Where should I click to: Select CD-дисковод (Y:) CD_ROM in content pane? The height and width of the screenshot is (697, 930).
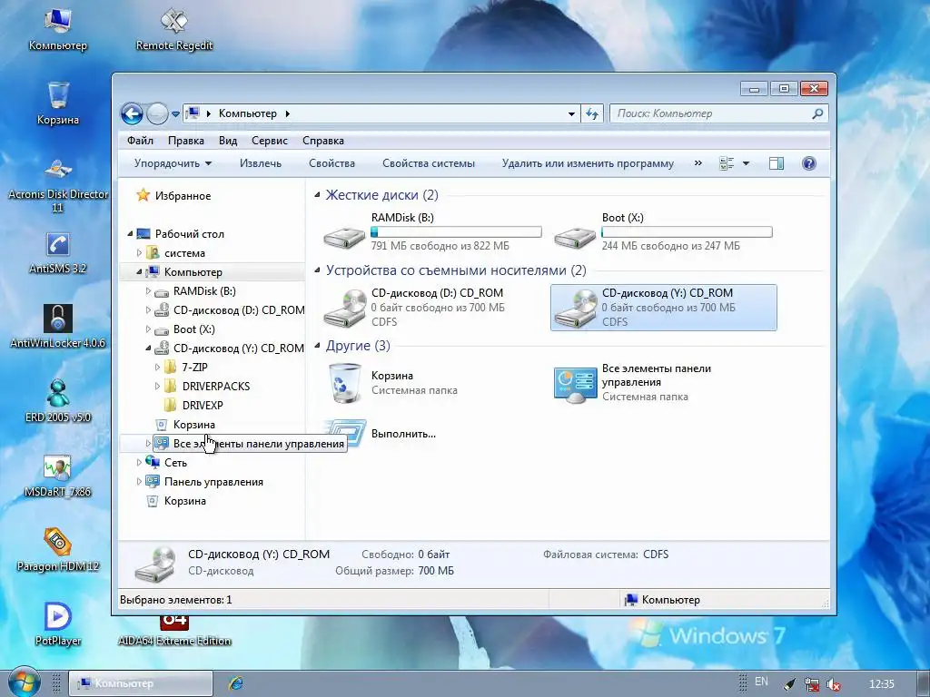coord(663,308)
